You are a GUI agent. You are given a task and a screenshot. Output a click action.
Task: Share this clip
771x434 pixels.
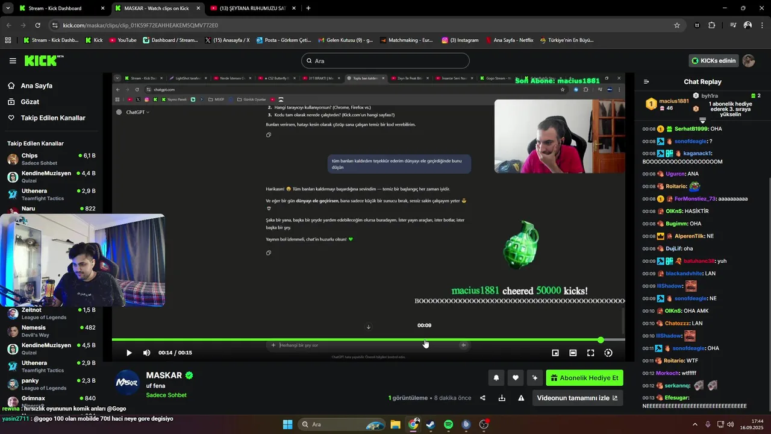click(482, 398)
